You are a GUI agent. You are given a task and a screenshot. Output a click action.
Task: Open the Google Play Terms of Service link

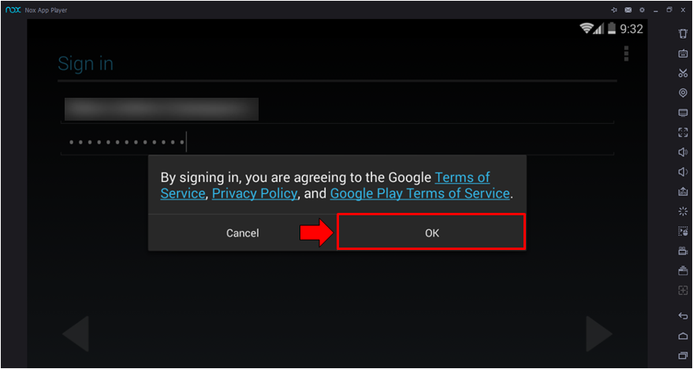tap(419, 193)
